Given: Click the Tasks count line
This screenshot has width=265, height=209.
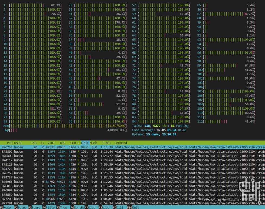Looking at the screenshot, I should pos(160,126).
